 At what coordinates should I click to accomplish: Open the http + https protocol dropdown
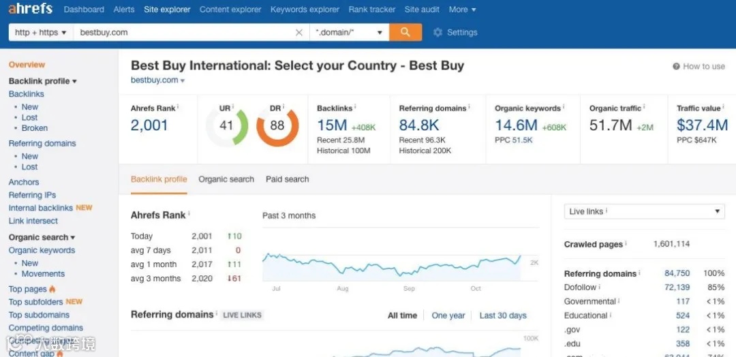pos(41,33)
